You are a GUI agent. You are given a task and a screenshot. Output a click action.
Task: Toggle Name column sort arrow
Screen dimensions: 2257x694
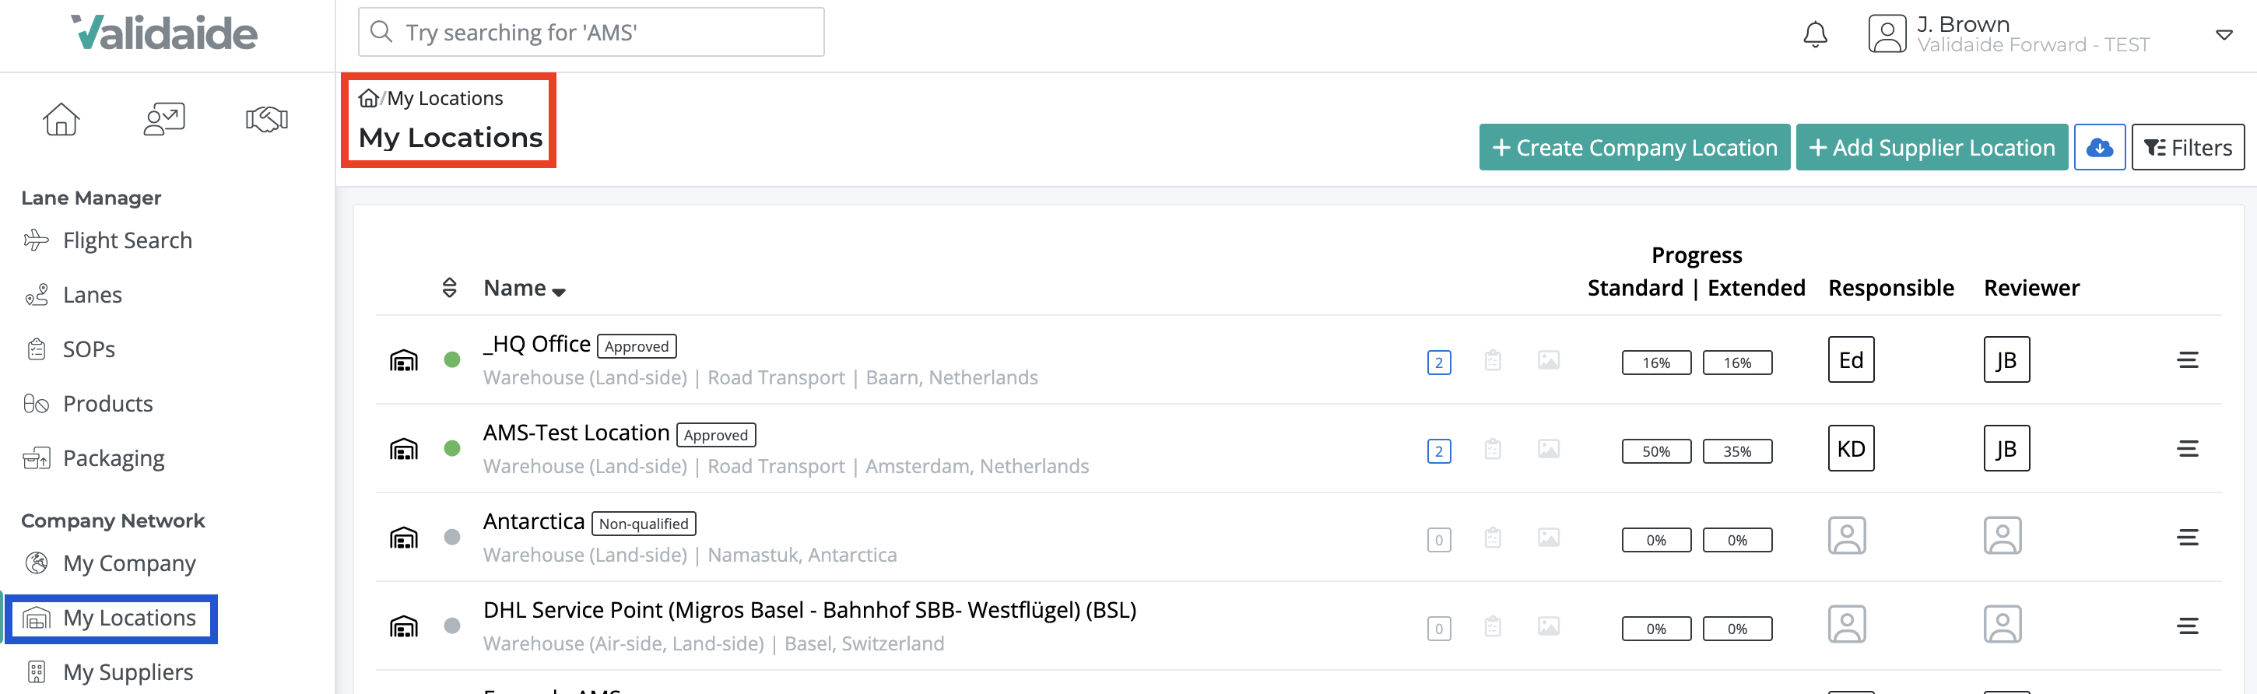click(559, 291)
